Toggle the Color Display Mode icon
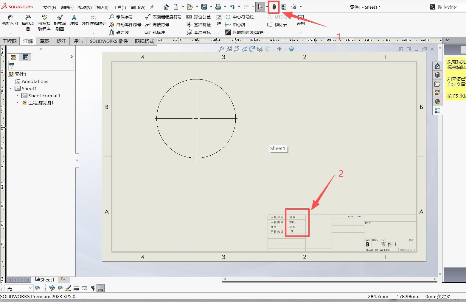The width and height of the screenshot is (466, 302). [101, 288]
